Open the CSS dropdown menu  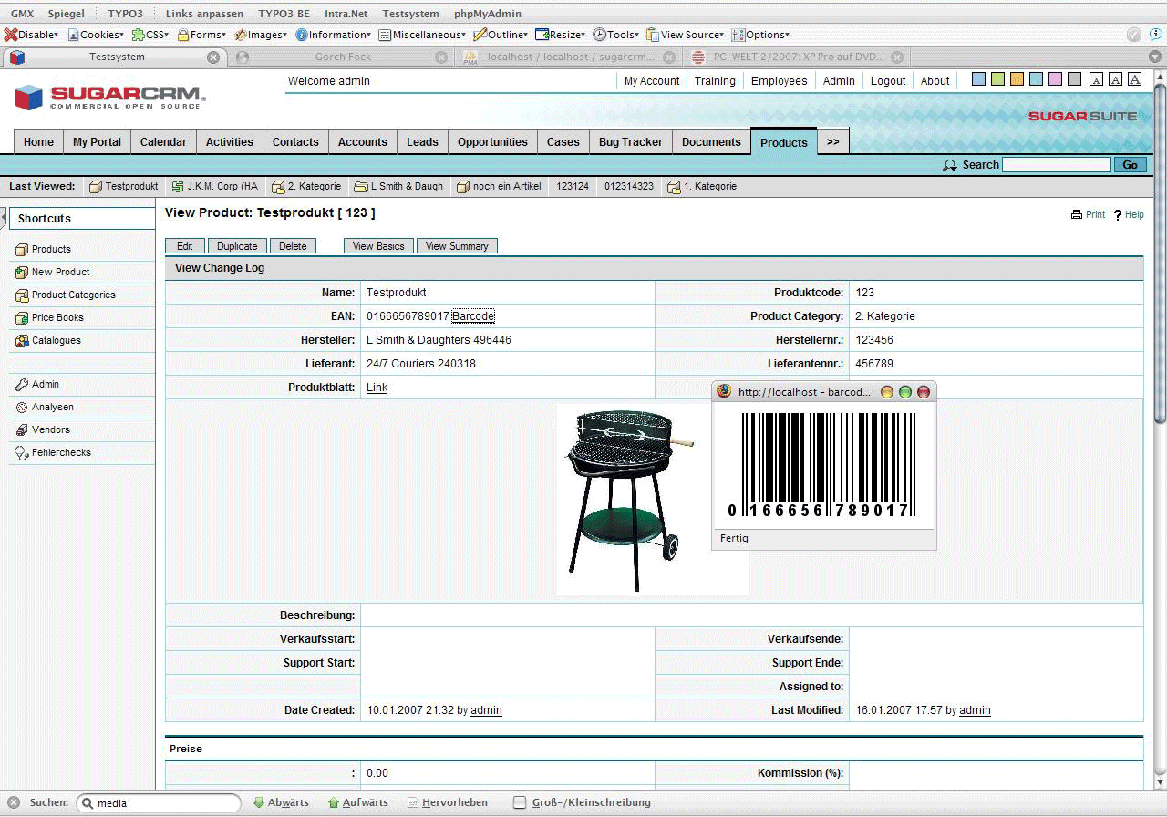click(x=150, y=35)
